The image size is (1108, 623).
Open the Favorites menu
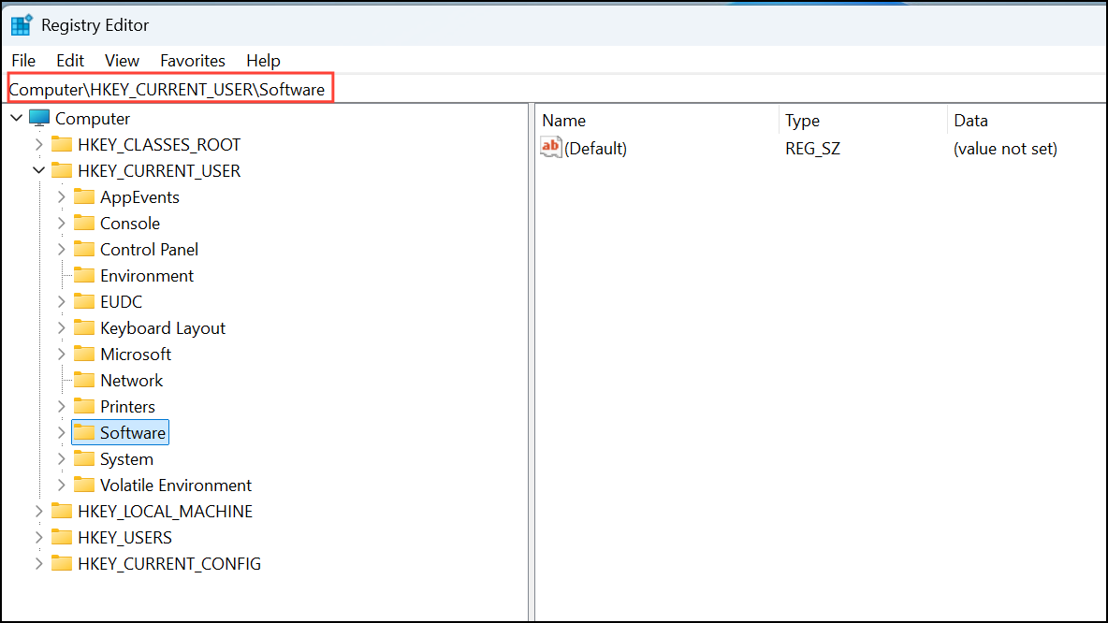tap(192, 61)
